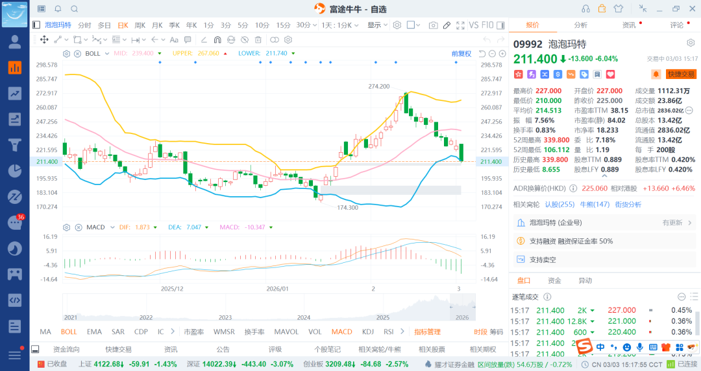Toggle the VS compare mode

[x=474, y=25]
